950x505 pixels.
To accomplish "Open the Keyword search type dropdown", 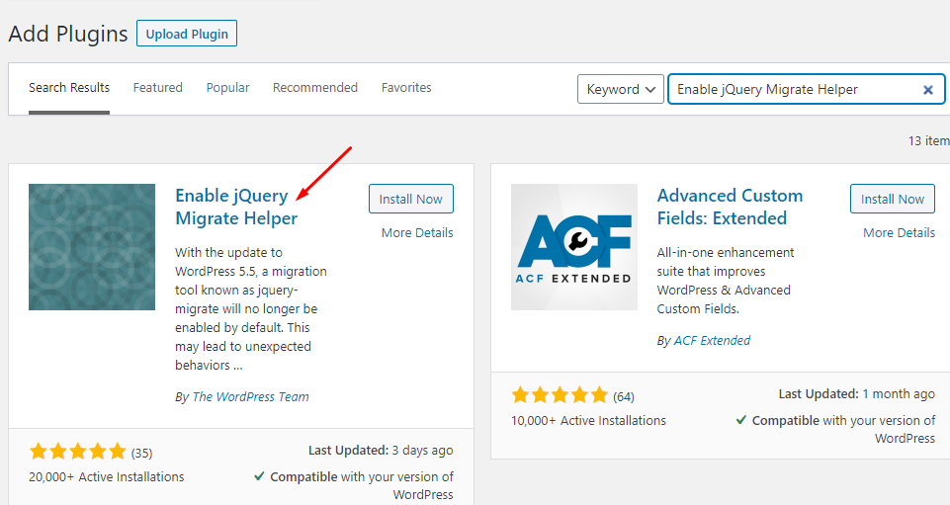I will coord(621,89).
